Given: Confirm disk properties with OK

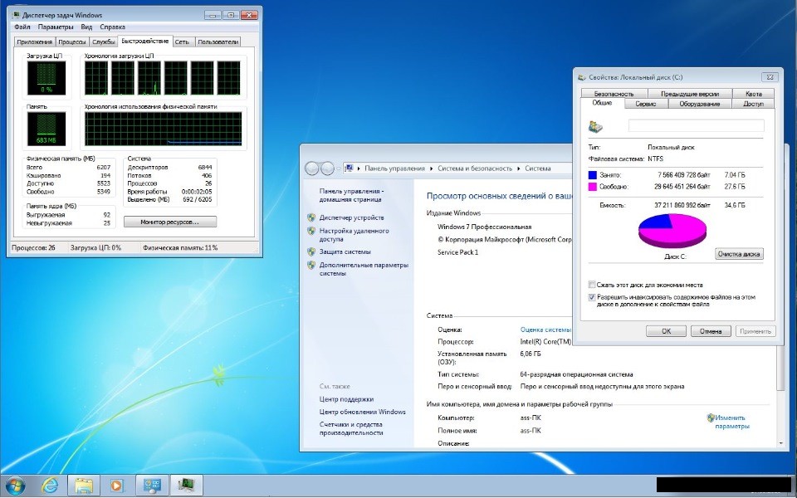Looking at the screenshot, I should 666,331.
